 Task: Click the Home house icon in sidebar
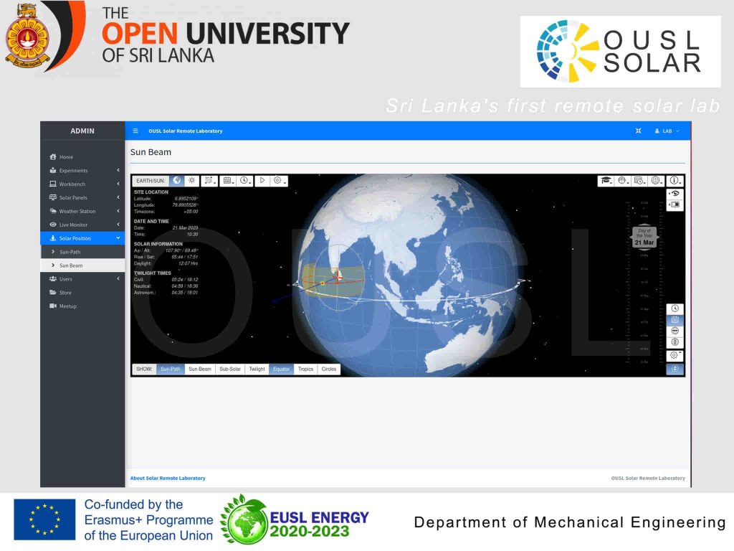point(53,156)
